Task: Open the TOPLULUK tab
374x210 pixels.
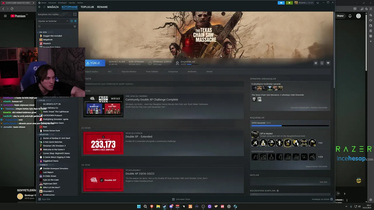Action: [x=87, y=7]
